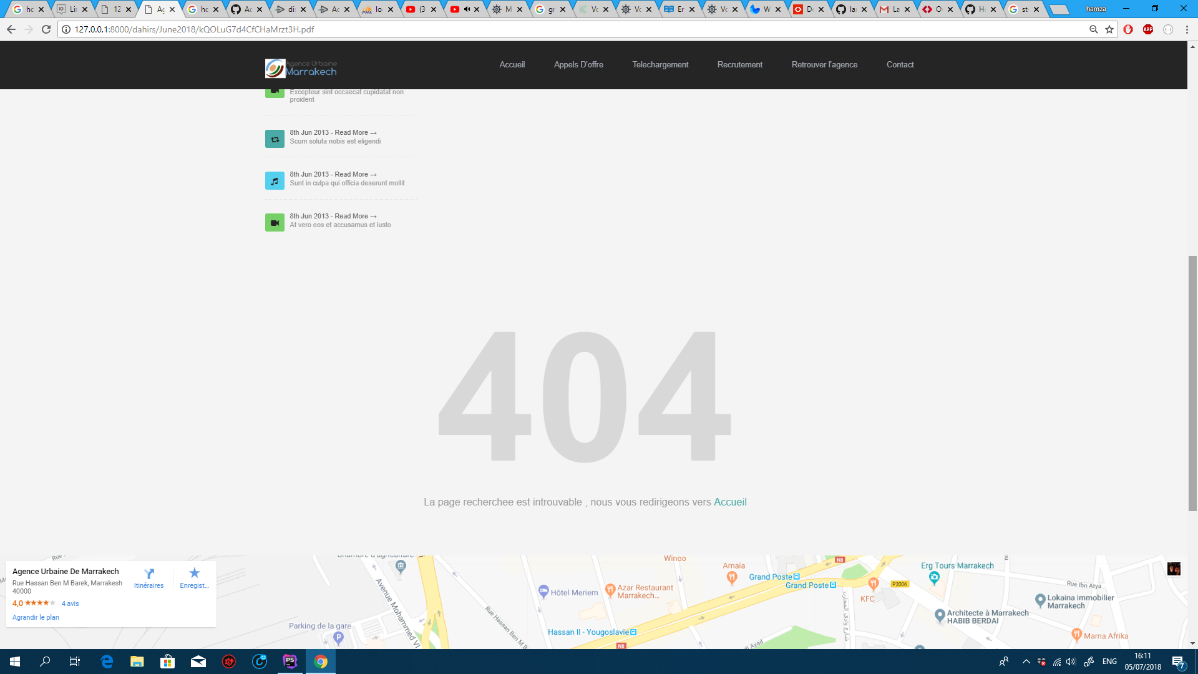Click the Accueil link in the 404 message
The width and height of the screenshot is (1198, 674).
click(730, 502)
